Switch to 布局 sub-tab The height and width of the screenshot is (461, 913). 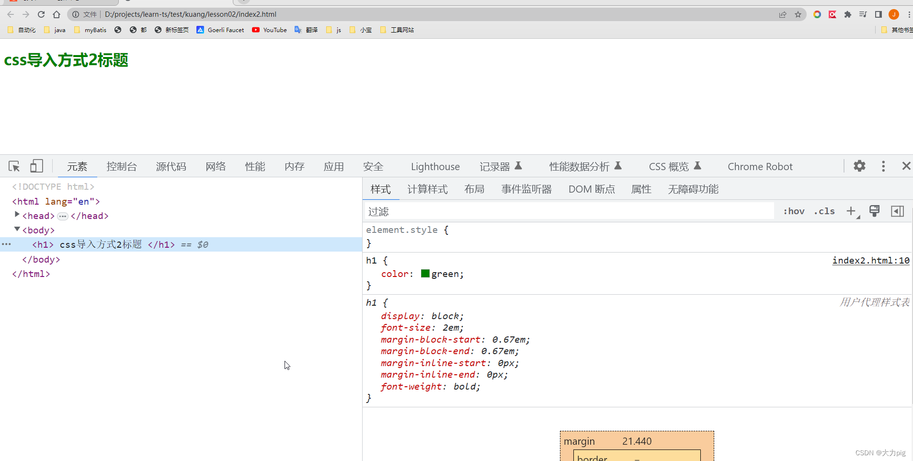pyautogui.click(x=474, y=189)
